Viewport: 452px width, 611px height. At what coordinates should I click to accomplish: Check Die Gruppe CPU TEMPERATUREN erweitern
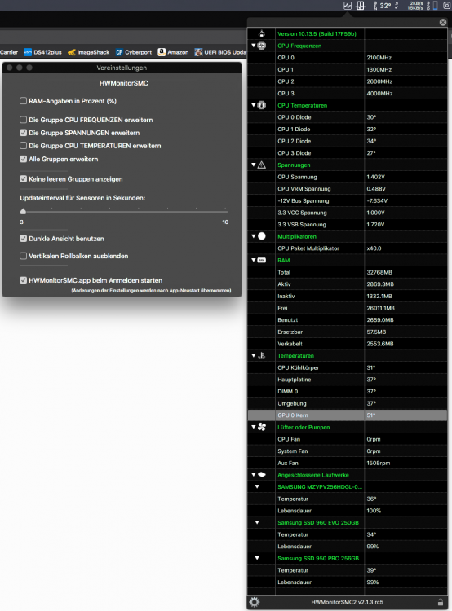(x=24, y=145)
